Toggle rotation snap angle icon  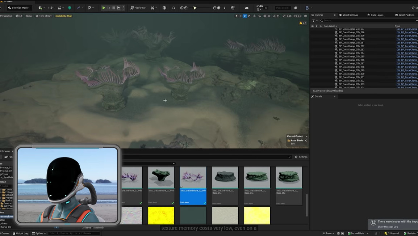(274, 16)
